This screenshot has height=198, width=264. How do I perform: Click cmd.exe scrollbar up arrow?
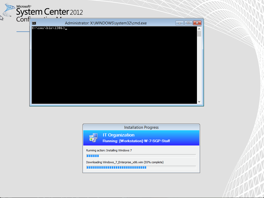tap(199, 29)
